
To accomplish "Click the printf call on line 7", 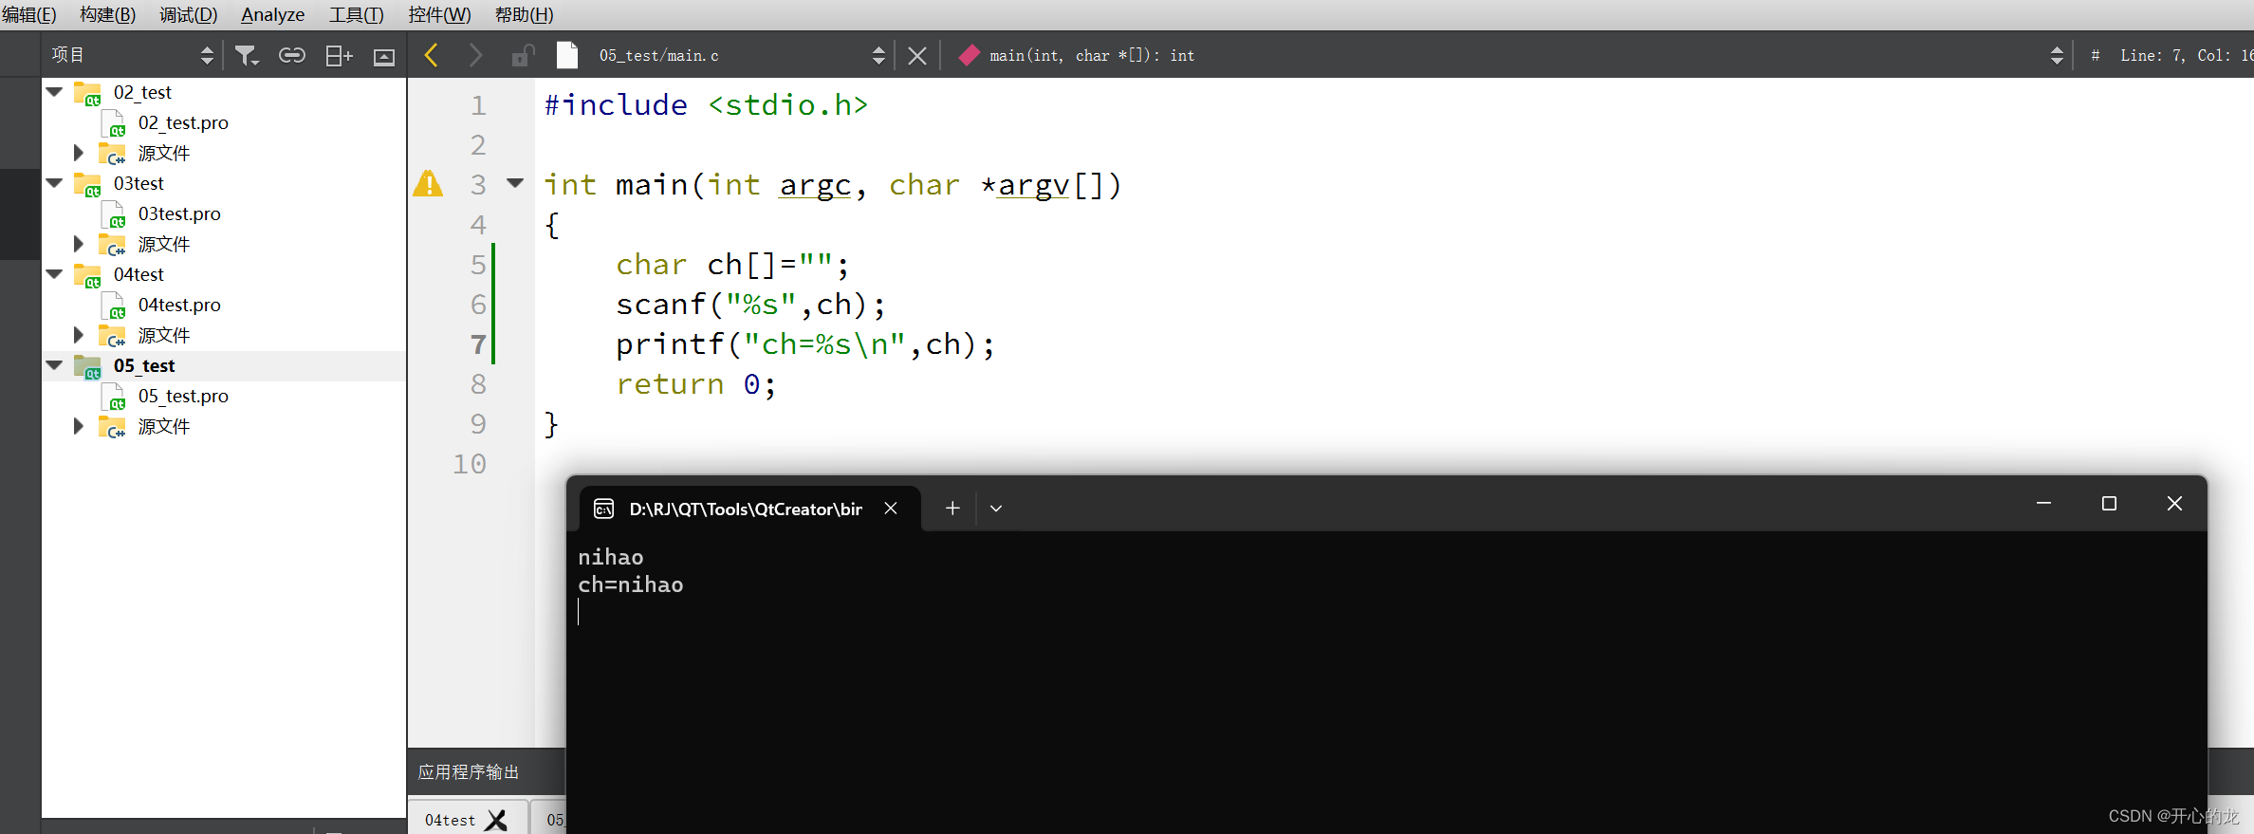I will [x=805, y=343].
